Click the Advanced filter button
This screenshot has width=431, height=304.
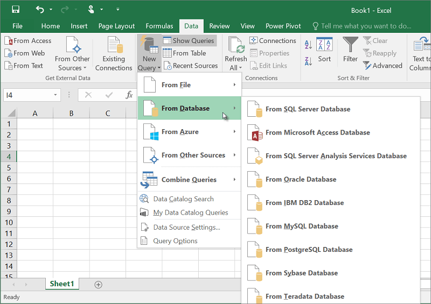[x=383, y=66]
